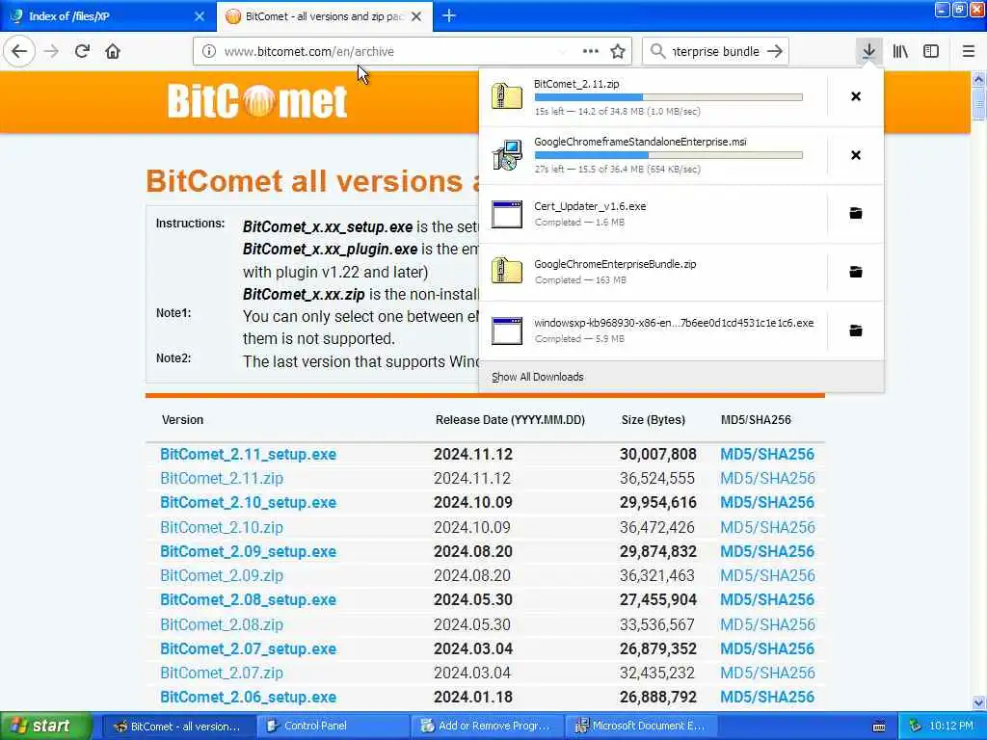This screenshot has width=987, height=740.
Task: Click the release date 2024.08.20 for 2.09 setup
Action: pyautogui.click(x=472, y=551)
